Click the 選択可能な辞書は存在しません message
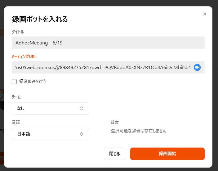The image size is (218, 171). tap(138, 131)
